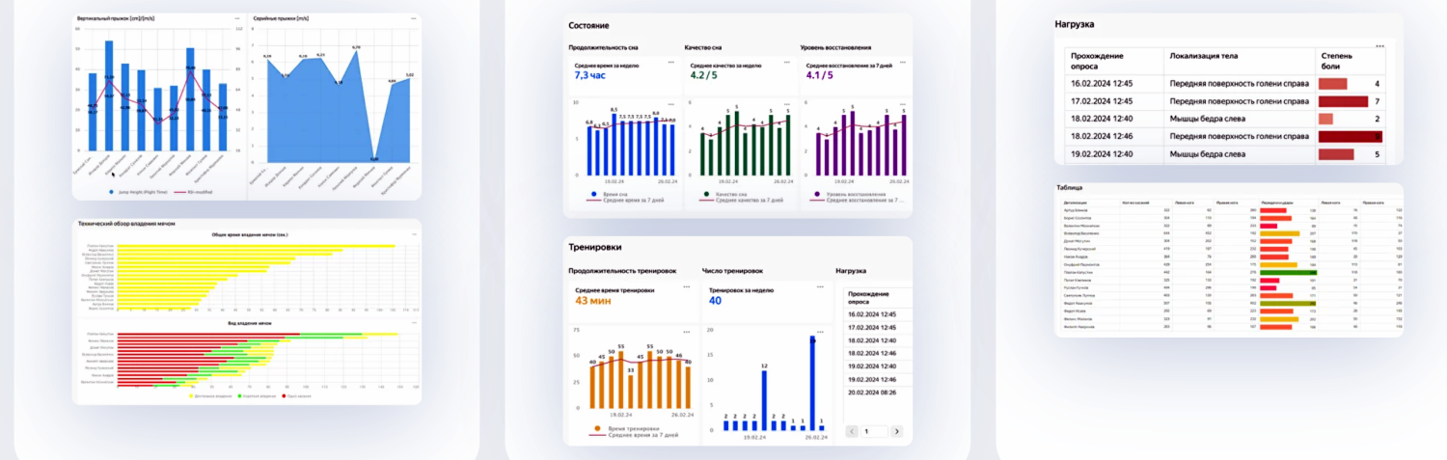
Task: Open options menu on 43 мин training card
Action: click(x=686, y=287)
